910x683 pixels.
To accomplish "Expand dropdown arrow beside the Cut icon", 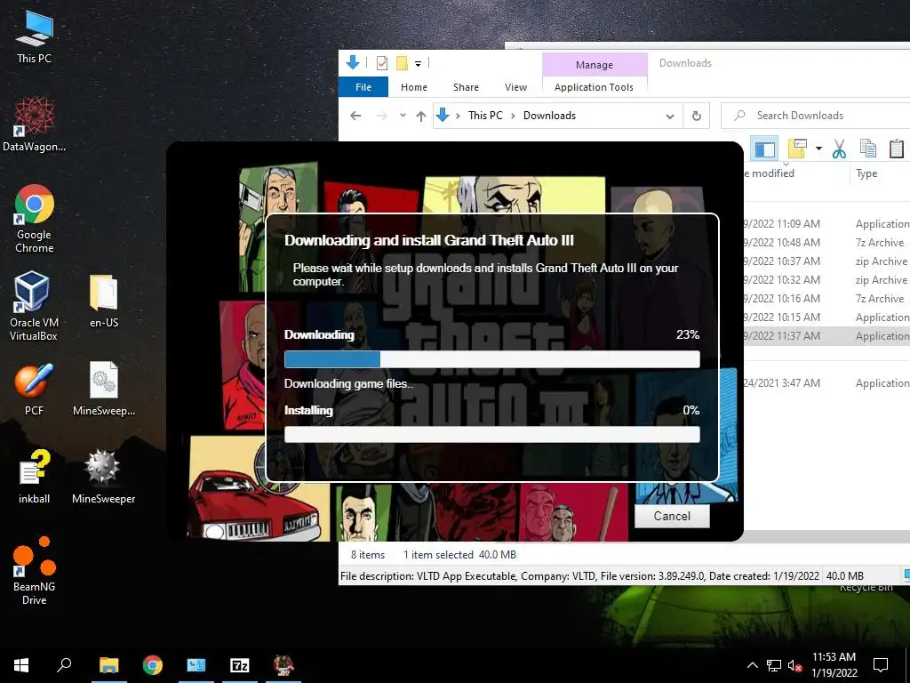I will point(818,149).
